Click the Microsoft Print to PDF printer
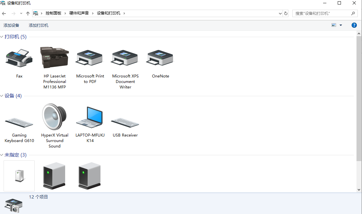362x214 pixels. click(x=90, y=58)
